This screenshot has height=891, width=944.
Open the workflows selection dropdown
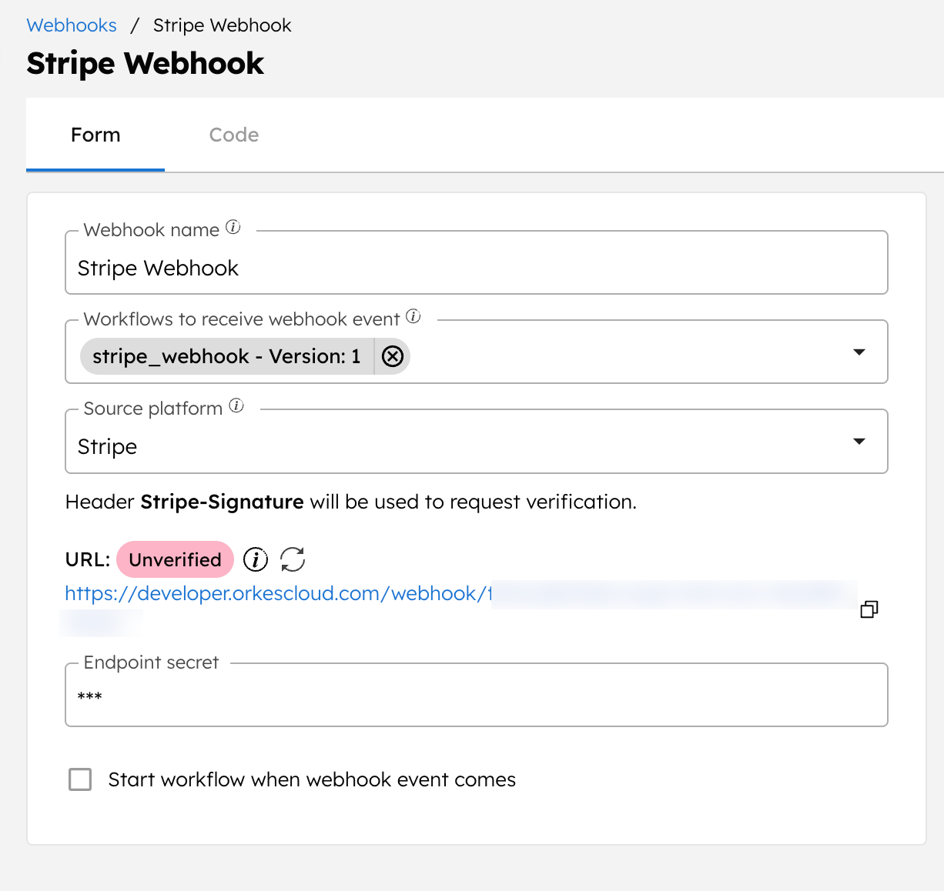coord(859,352)
